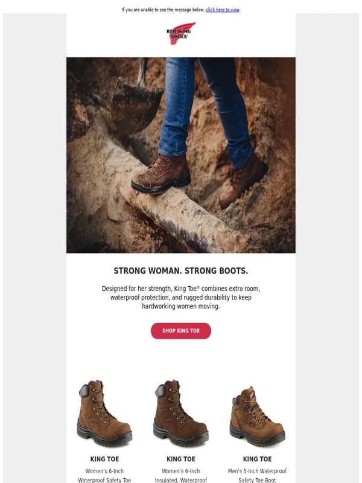Click the 'If you are unable to see' text
The height and width of the screenshot is (483, 362).
point(163,10)
